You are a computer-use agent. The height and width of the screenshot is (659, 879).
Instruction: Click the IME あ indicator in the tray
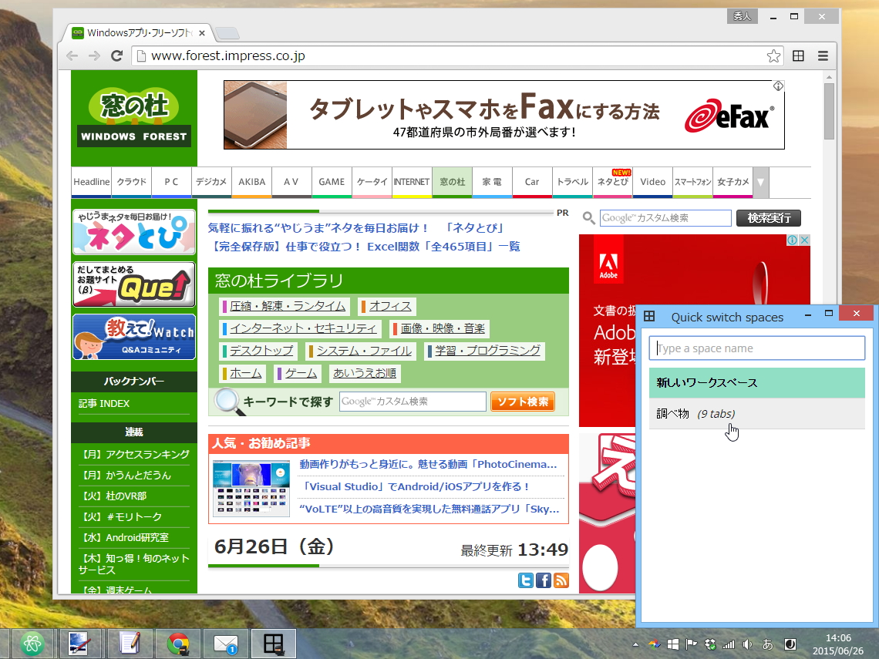(x=768, y=644)
